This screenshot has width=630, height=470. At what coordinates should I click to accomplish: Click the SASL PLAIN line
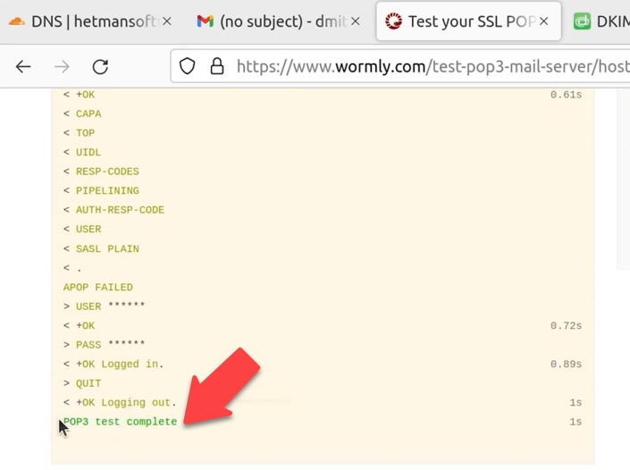[101, 248]
